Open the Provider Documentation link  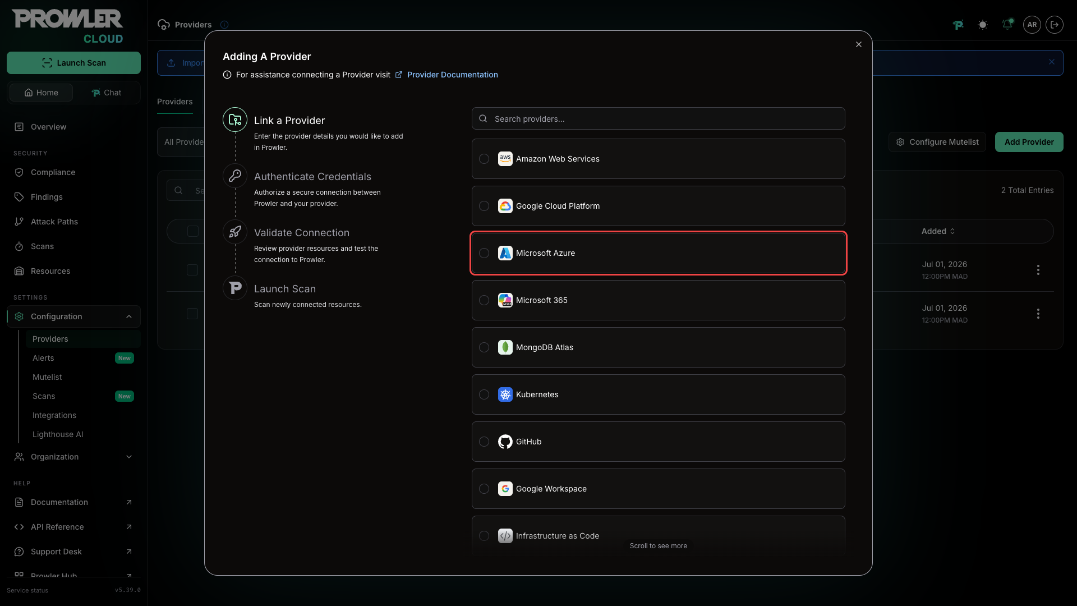(447, 75)
